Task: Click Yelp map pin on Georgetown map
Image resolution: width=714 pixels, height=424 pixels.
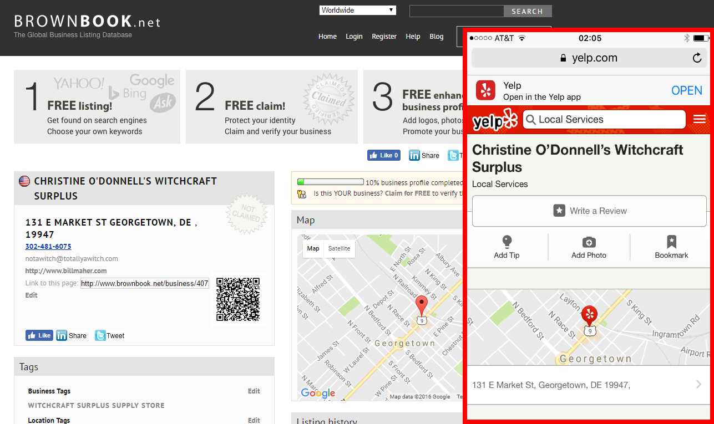Action: (x=589, y=315)
